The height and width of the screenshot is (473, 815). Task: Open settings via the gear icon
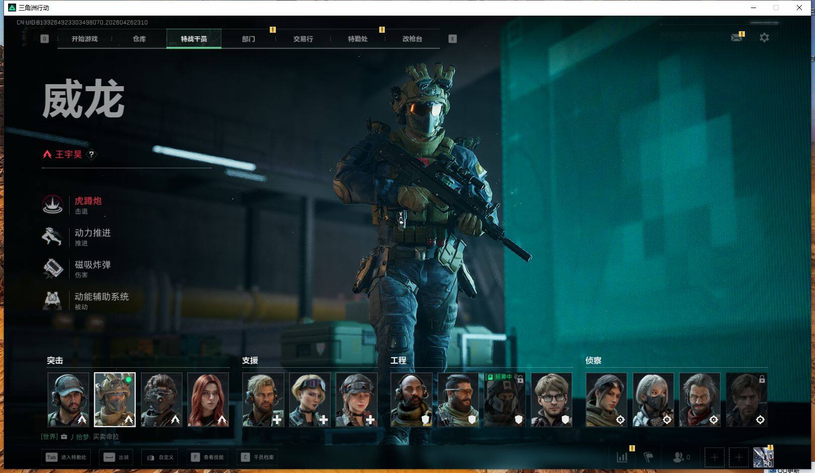pos(764,38)
